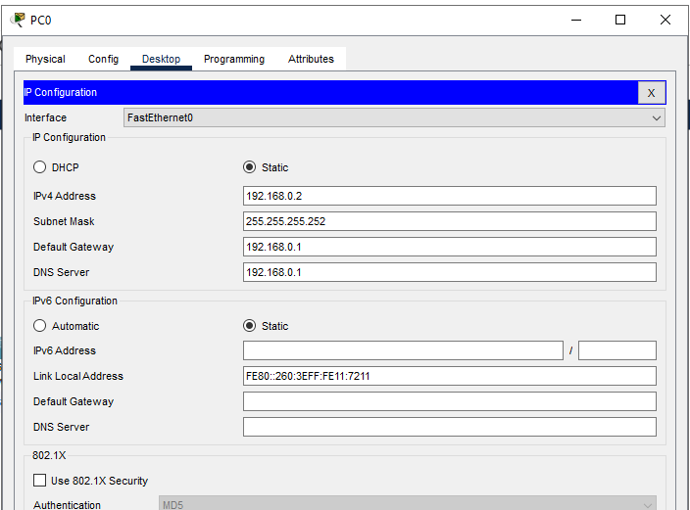Select the DHCP radio button
This screenshot has width=690, height=510.
pos(39,167)
